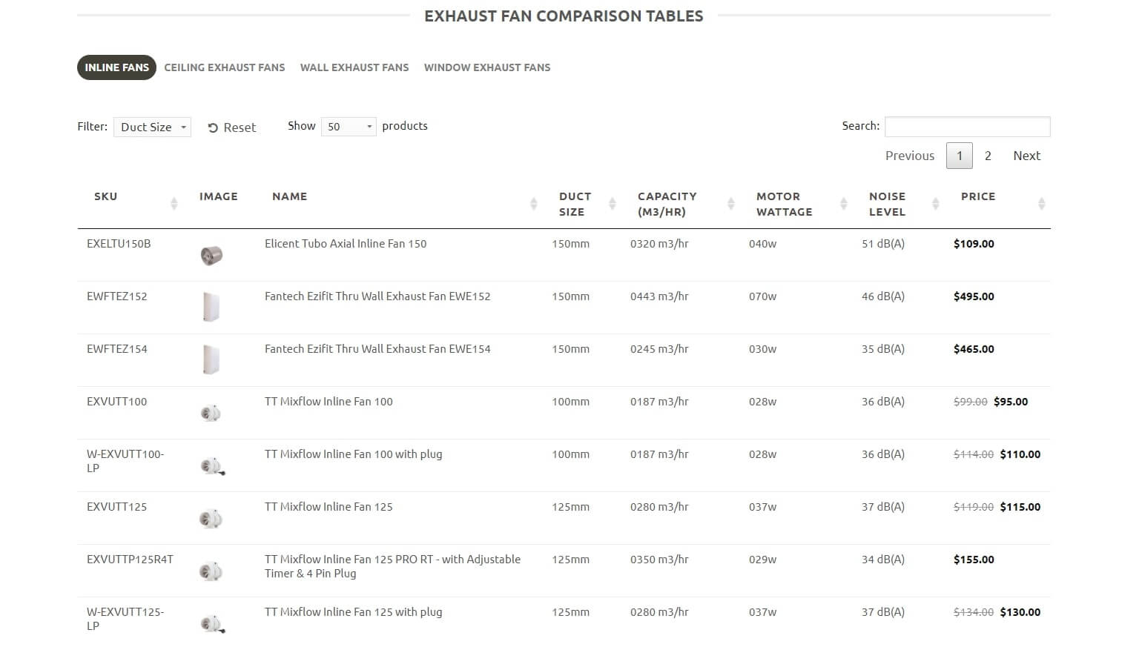Switch to Window Exhaust Fans tab
The image size is (1142, 647).
click(x=487, y=67)
